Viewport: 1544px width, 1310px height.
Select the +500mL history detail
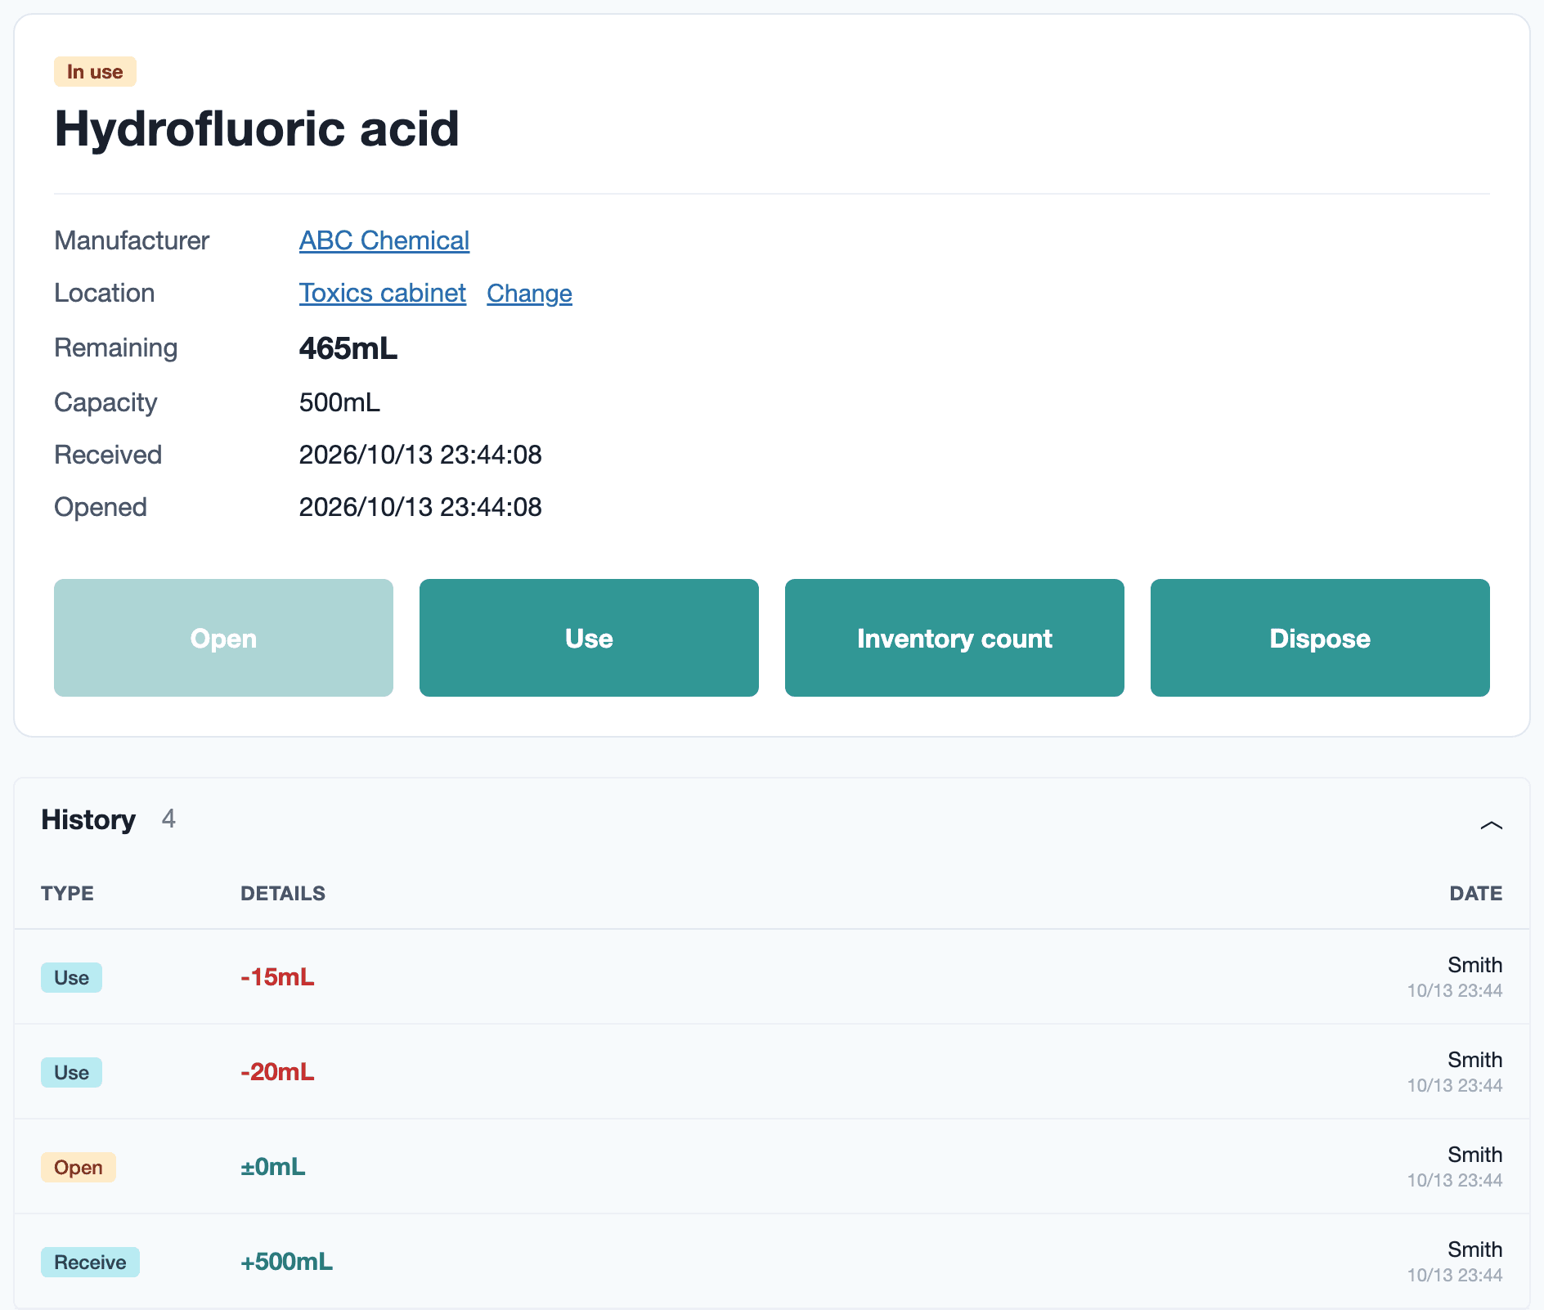click(286, 1262)
